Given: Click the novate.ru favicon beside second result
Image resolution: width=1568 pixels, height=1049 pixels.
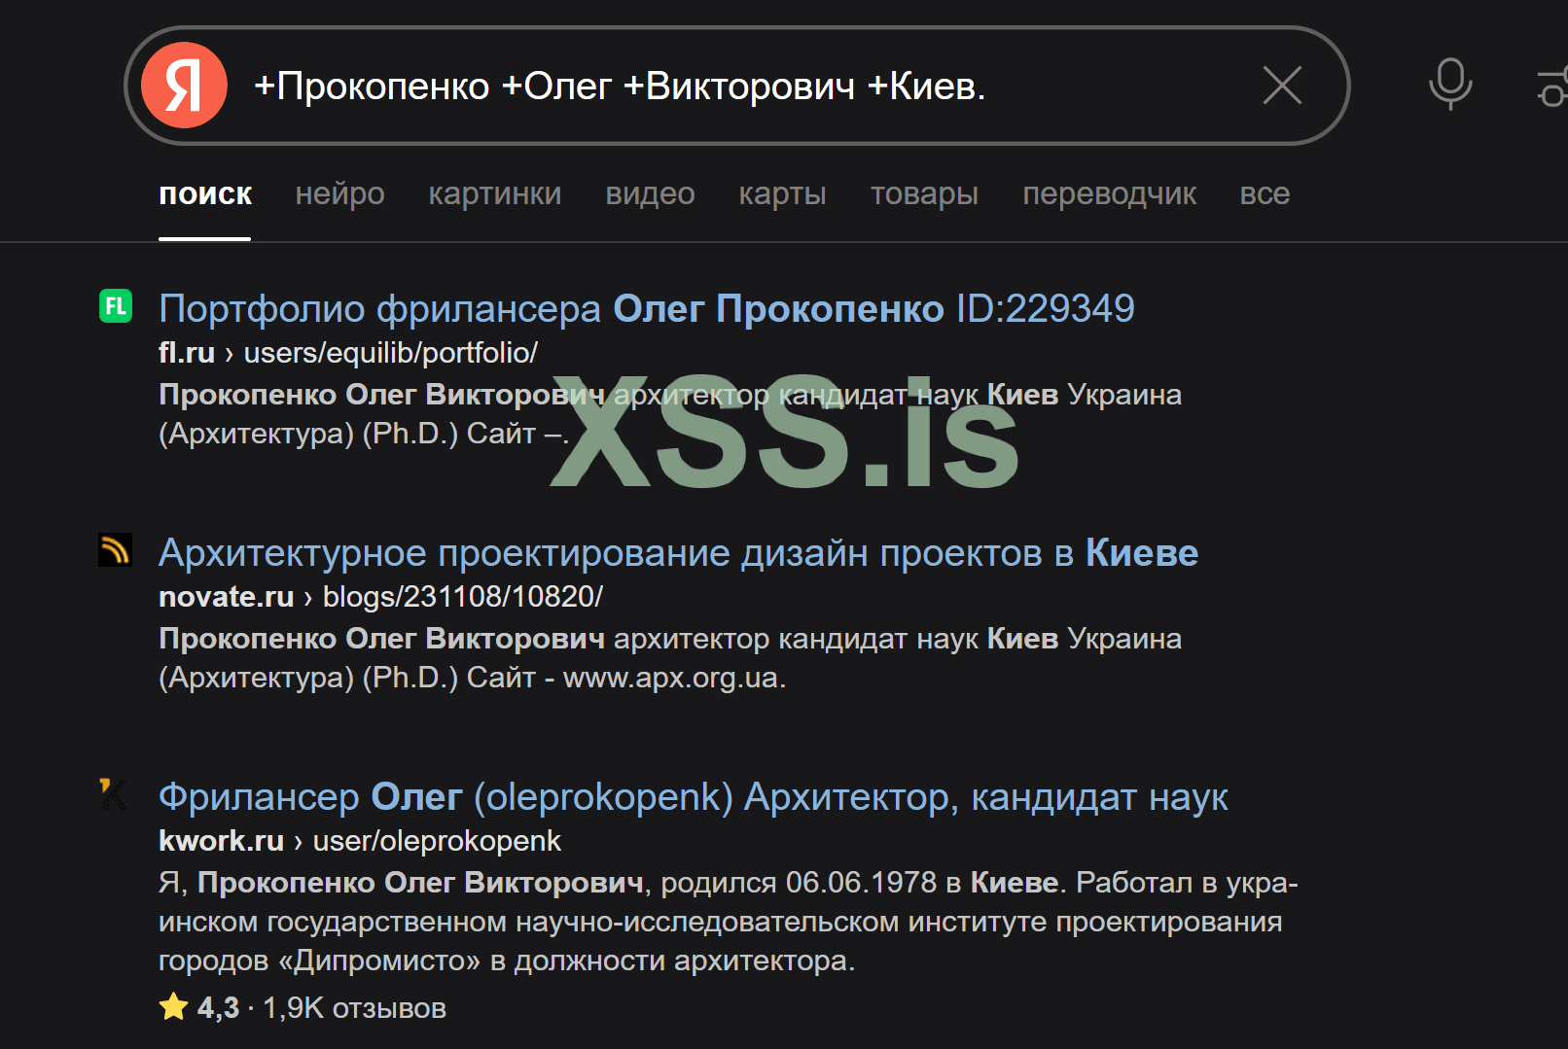Looking at the screenshot, I should (116, 550).
